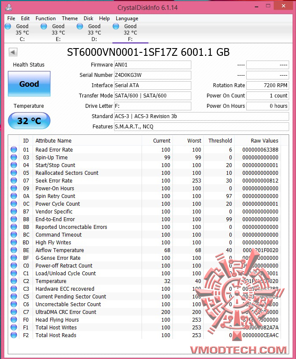This screenshot has height=359, width=296.
Task: Click status icon for G-Sense Error Rate
Action: tap(14, 258)
